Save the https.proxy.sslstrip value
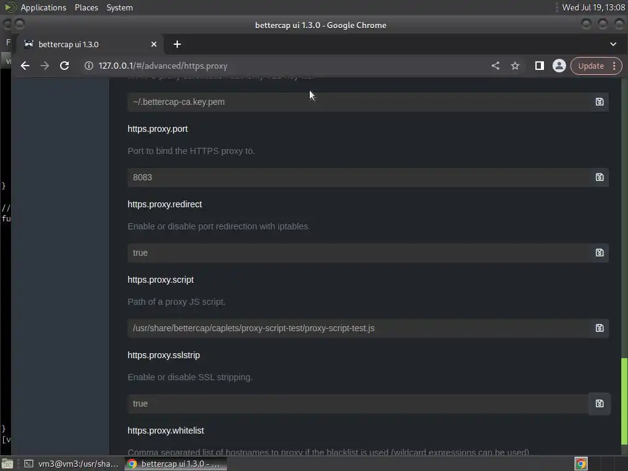This screenshot has width=628, height=471. (x=599, y=404)
